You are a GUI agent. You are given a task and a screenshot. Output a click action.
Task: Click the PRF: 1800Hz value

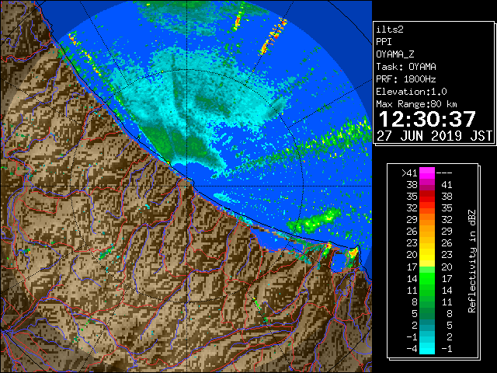[406, 79]
